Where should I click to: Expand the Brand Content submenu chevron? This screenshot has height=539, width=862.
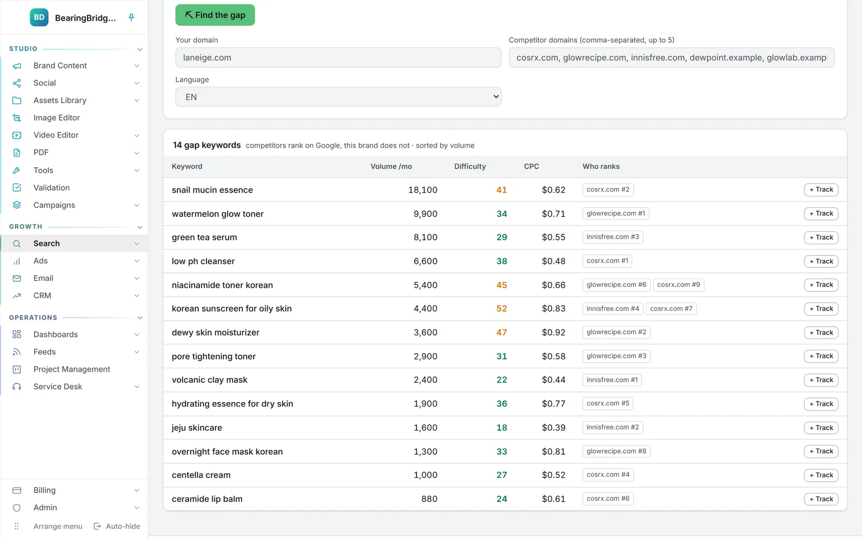(137, 66)
